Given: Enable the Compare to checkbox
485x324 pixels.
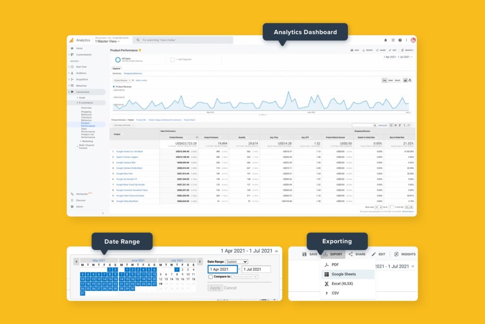Looking at the screenshot, I should (x=210, y=277).
